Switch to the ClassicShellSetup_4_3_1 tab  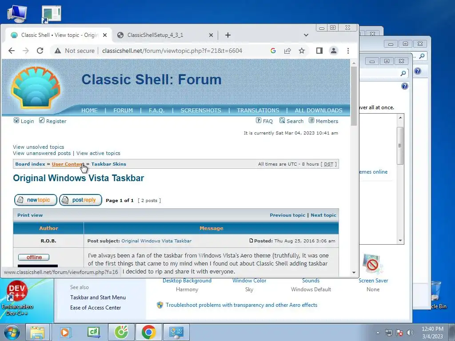click(165, 35)
